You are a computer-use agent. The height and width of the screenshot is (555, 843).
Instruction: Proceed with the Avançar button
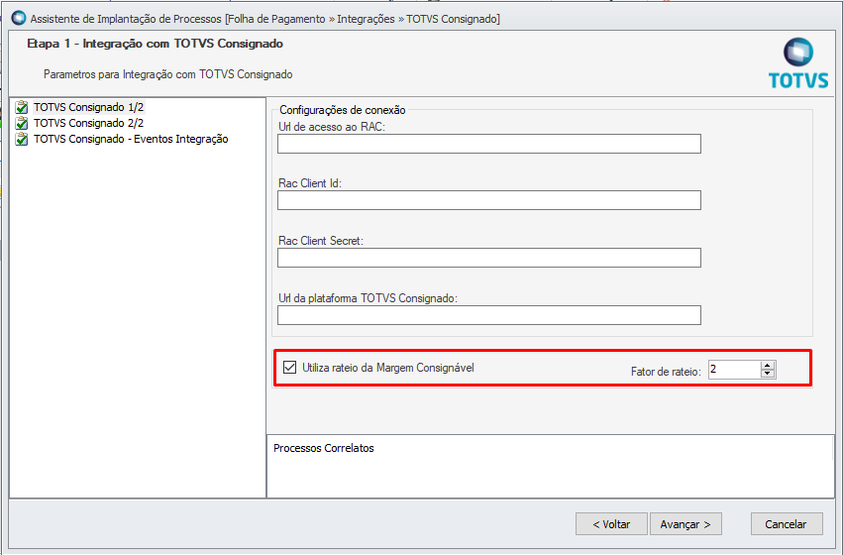(x=685, y=524)
